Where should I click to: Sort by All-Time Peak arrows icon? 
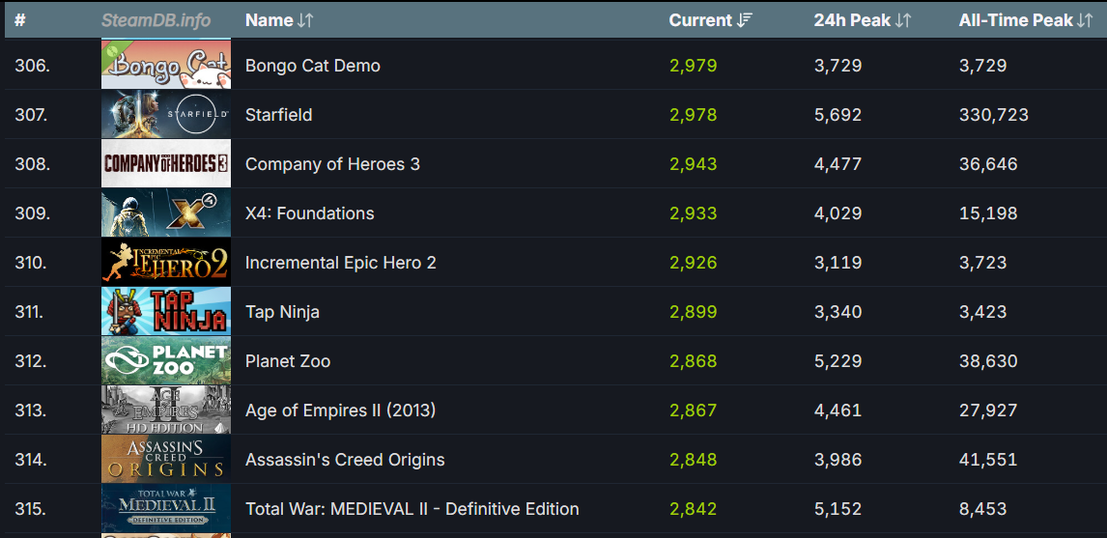(x=1085, y=20)
